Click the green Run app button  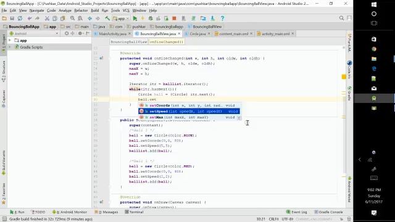point(135,18)
